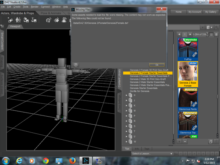220x165 pixels.
Task: Select the rotate tool icon
Action: click(x=48, y=20)
